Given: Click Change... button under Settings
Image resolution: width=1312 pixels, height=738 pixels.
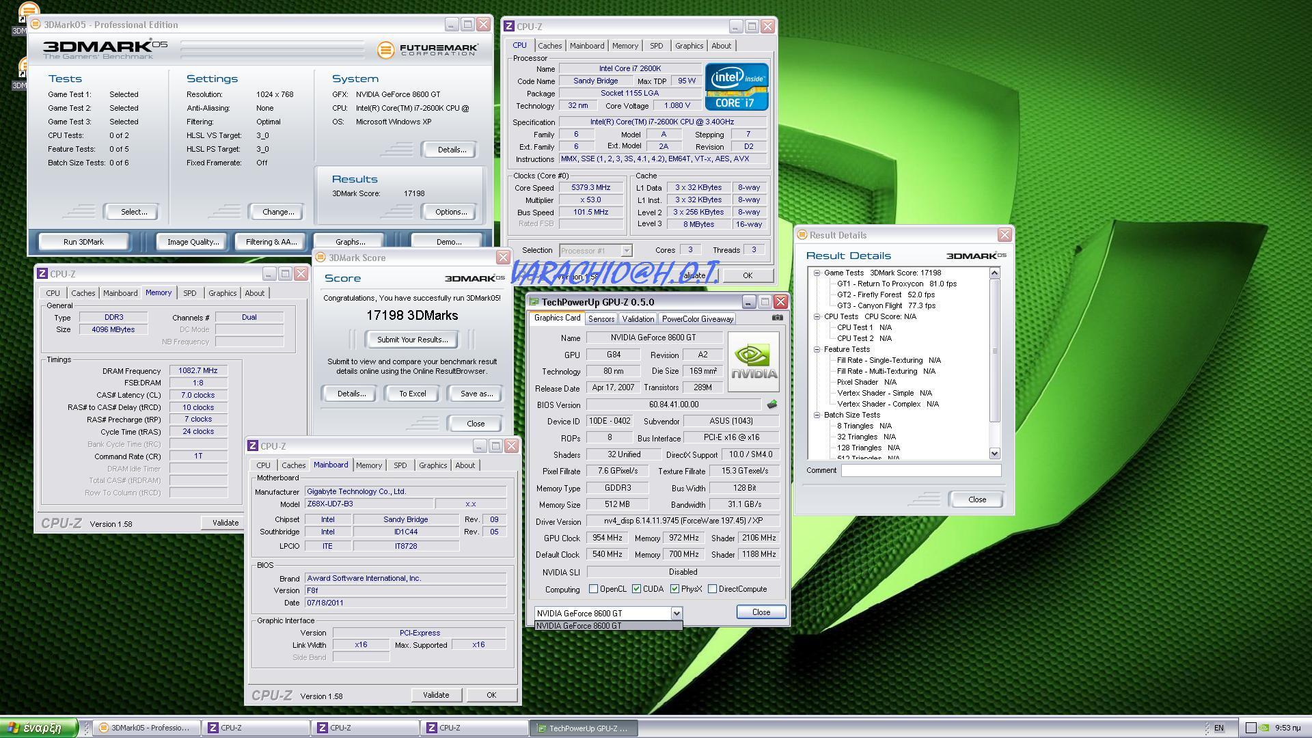Looking at the screenshot, I should point(277,212).
